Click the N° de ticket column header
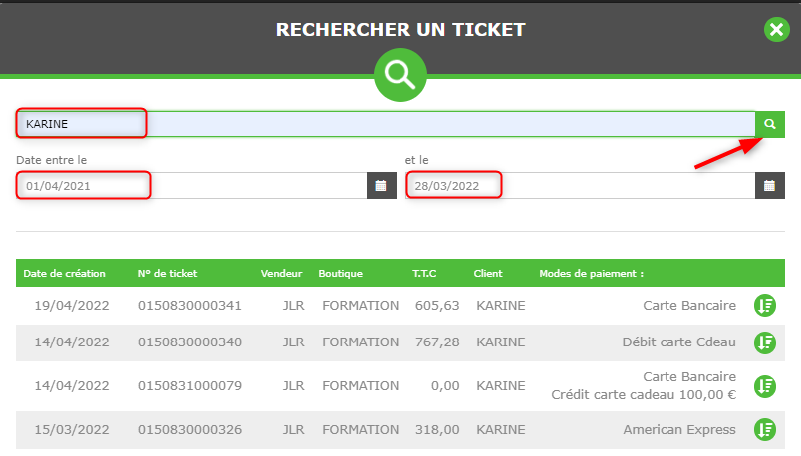801x456 pixels. point(167,273)
